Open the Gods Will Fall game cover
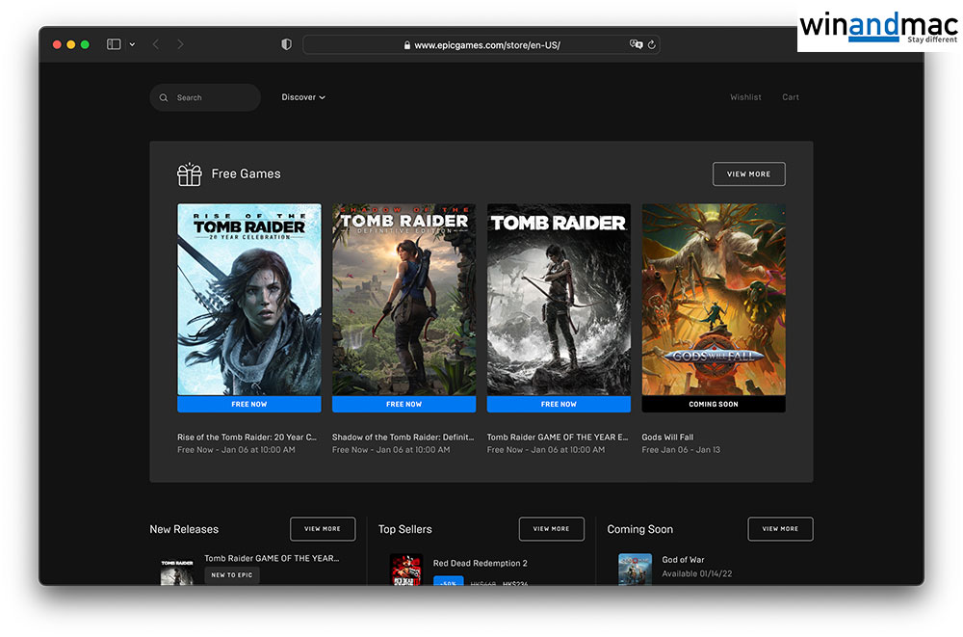 pyautogui.click(x=714, y=299)
